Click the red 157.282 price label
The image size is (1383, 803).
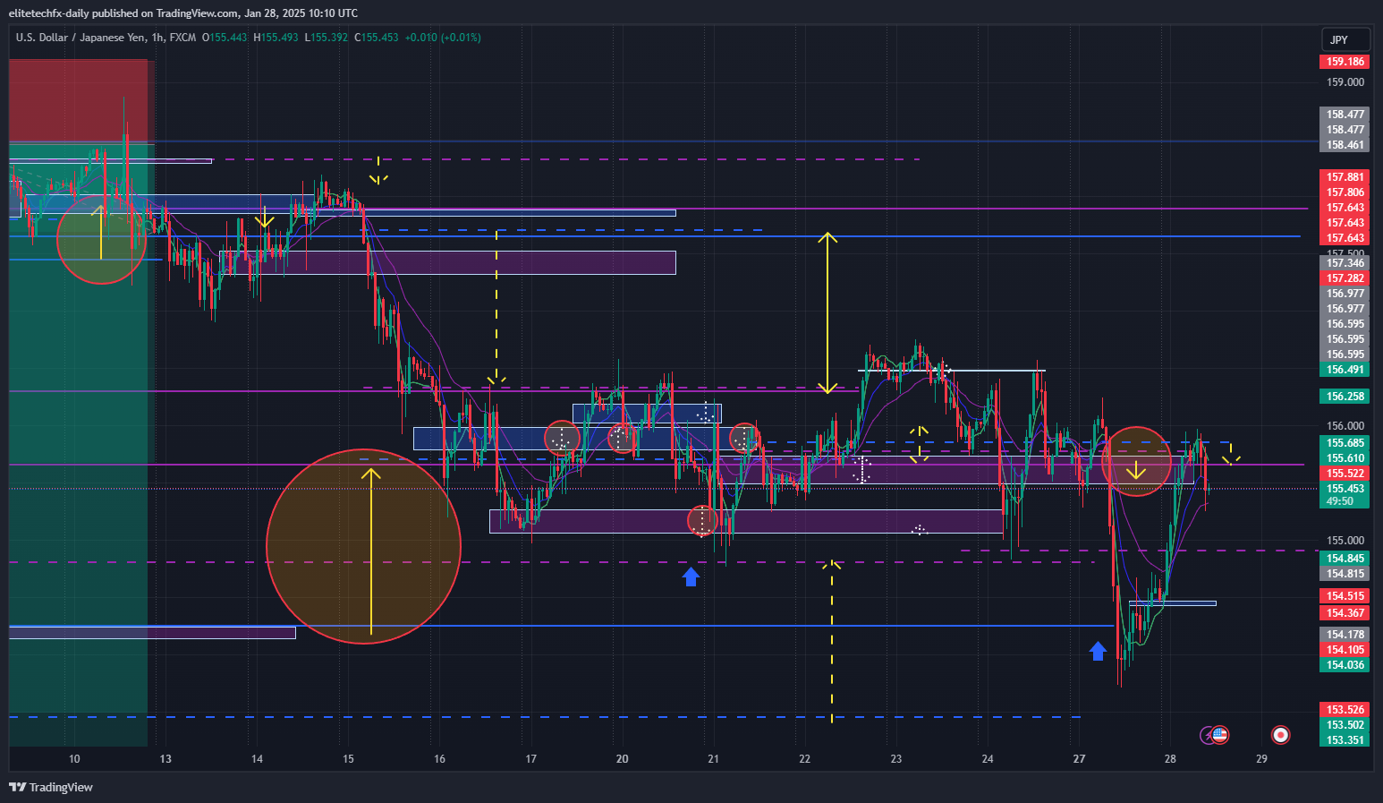[1345, 278]
